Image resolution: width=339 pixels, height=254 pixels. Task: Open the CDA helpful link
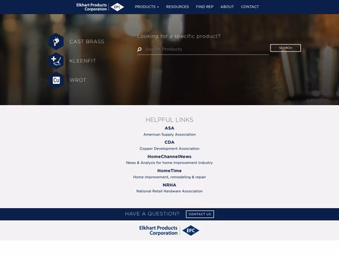[169, 143]
